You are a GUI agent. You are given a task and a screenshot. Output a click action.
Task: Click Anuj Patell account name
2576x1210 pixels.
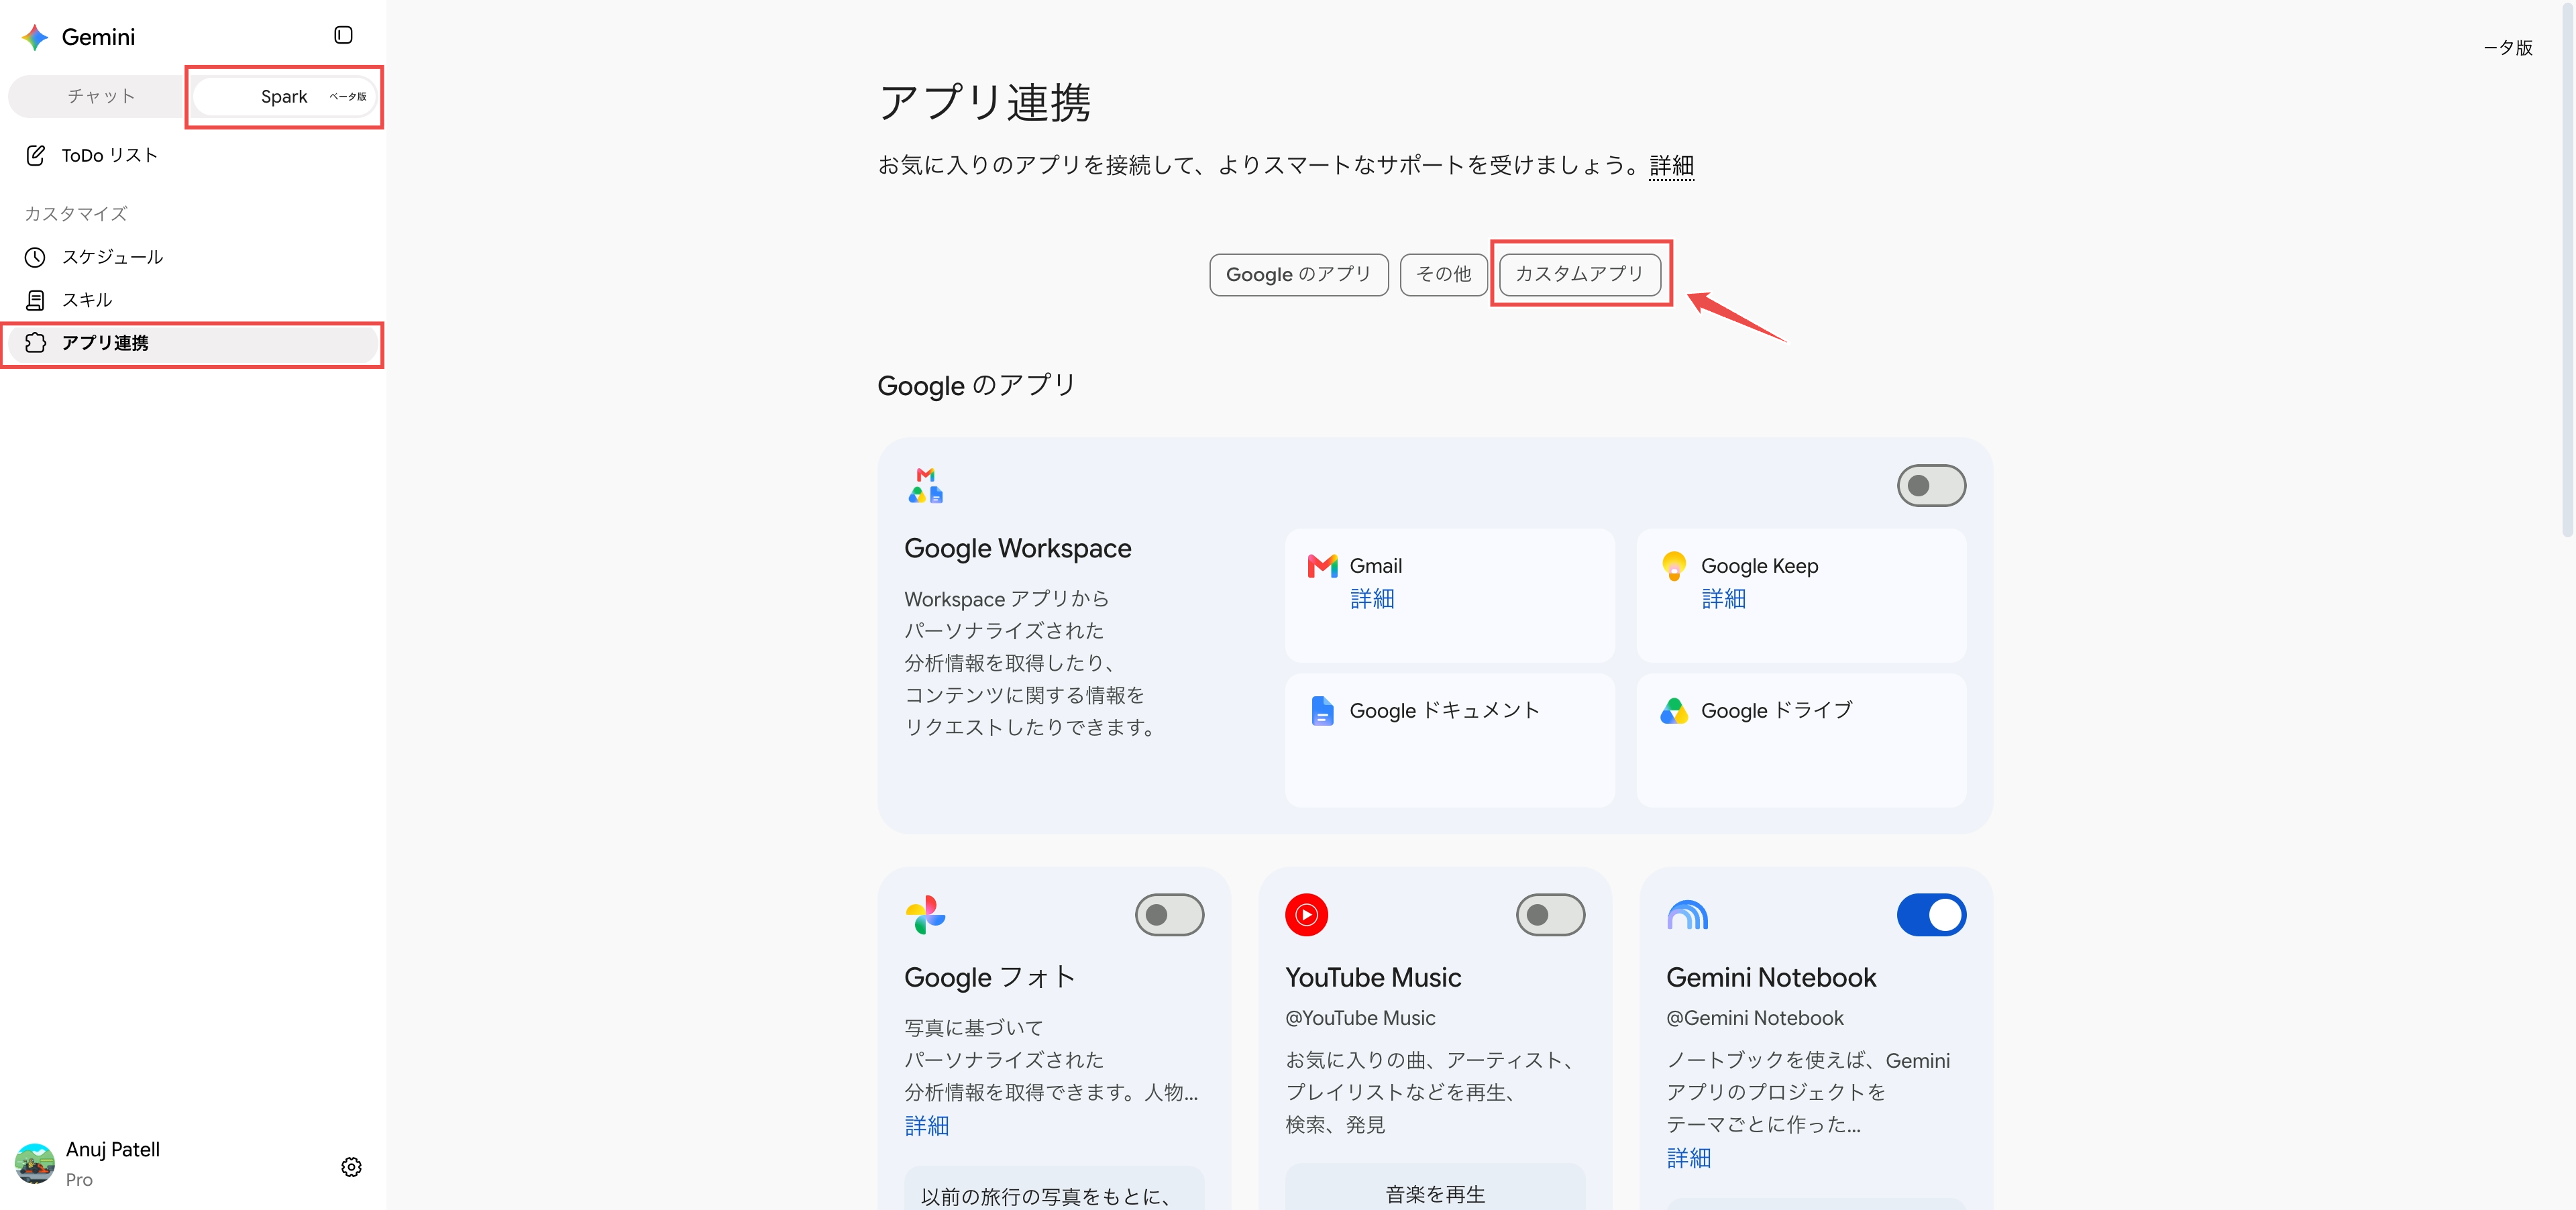[113, 1150]
